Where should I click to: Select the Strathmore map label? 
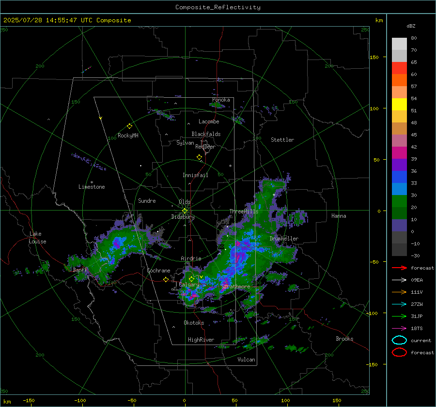(x=235, y=286)
